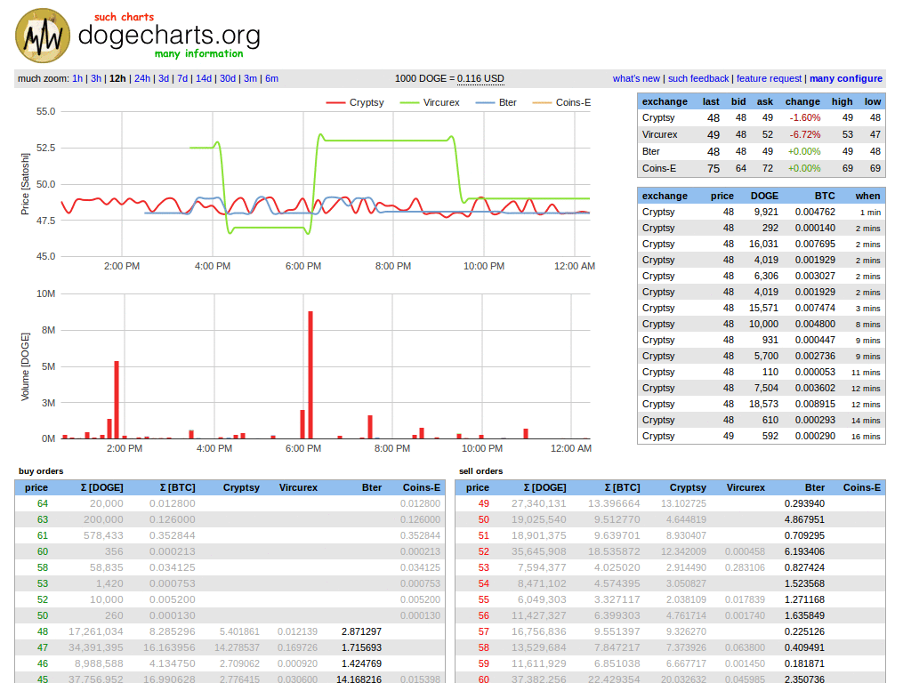Switch zoom to 24h

coord(142,78)
